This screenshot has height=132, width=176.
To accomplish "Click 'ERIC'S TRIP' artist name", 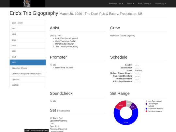I will 55,36.
